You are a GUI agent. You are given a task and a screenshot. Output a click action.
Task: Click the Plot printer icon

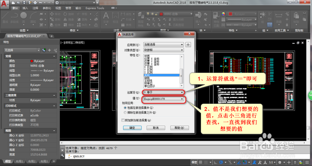pos(35,2)
